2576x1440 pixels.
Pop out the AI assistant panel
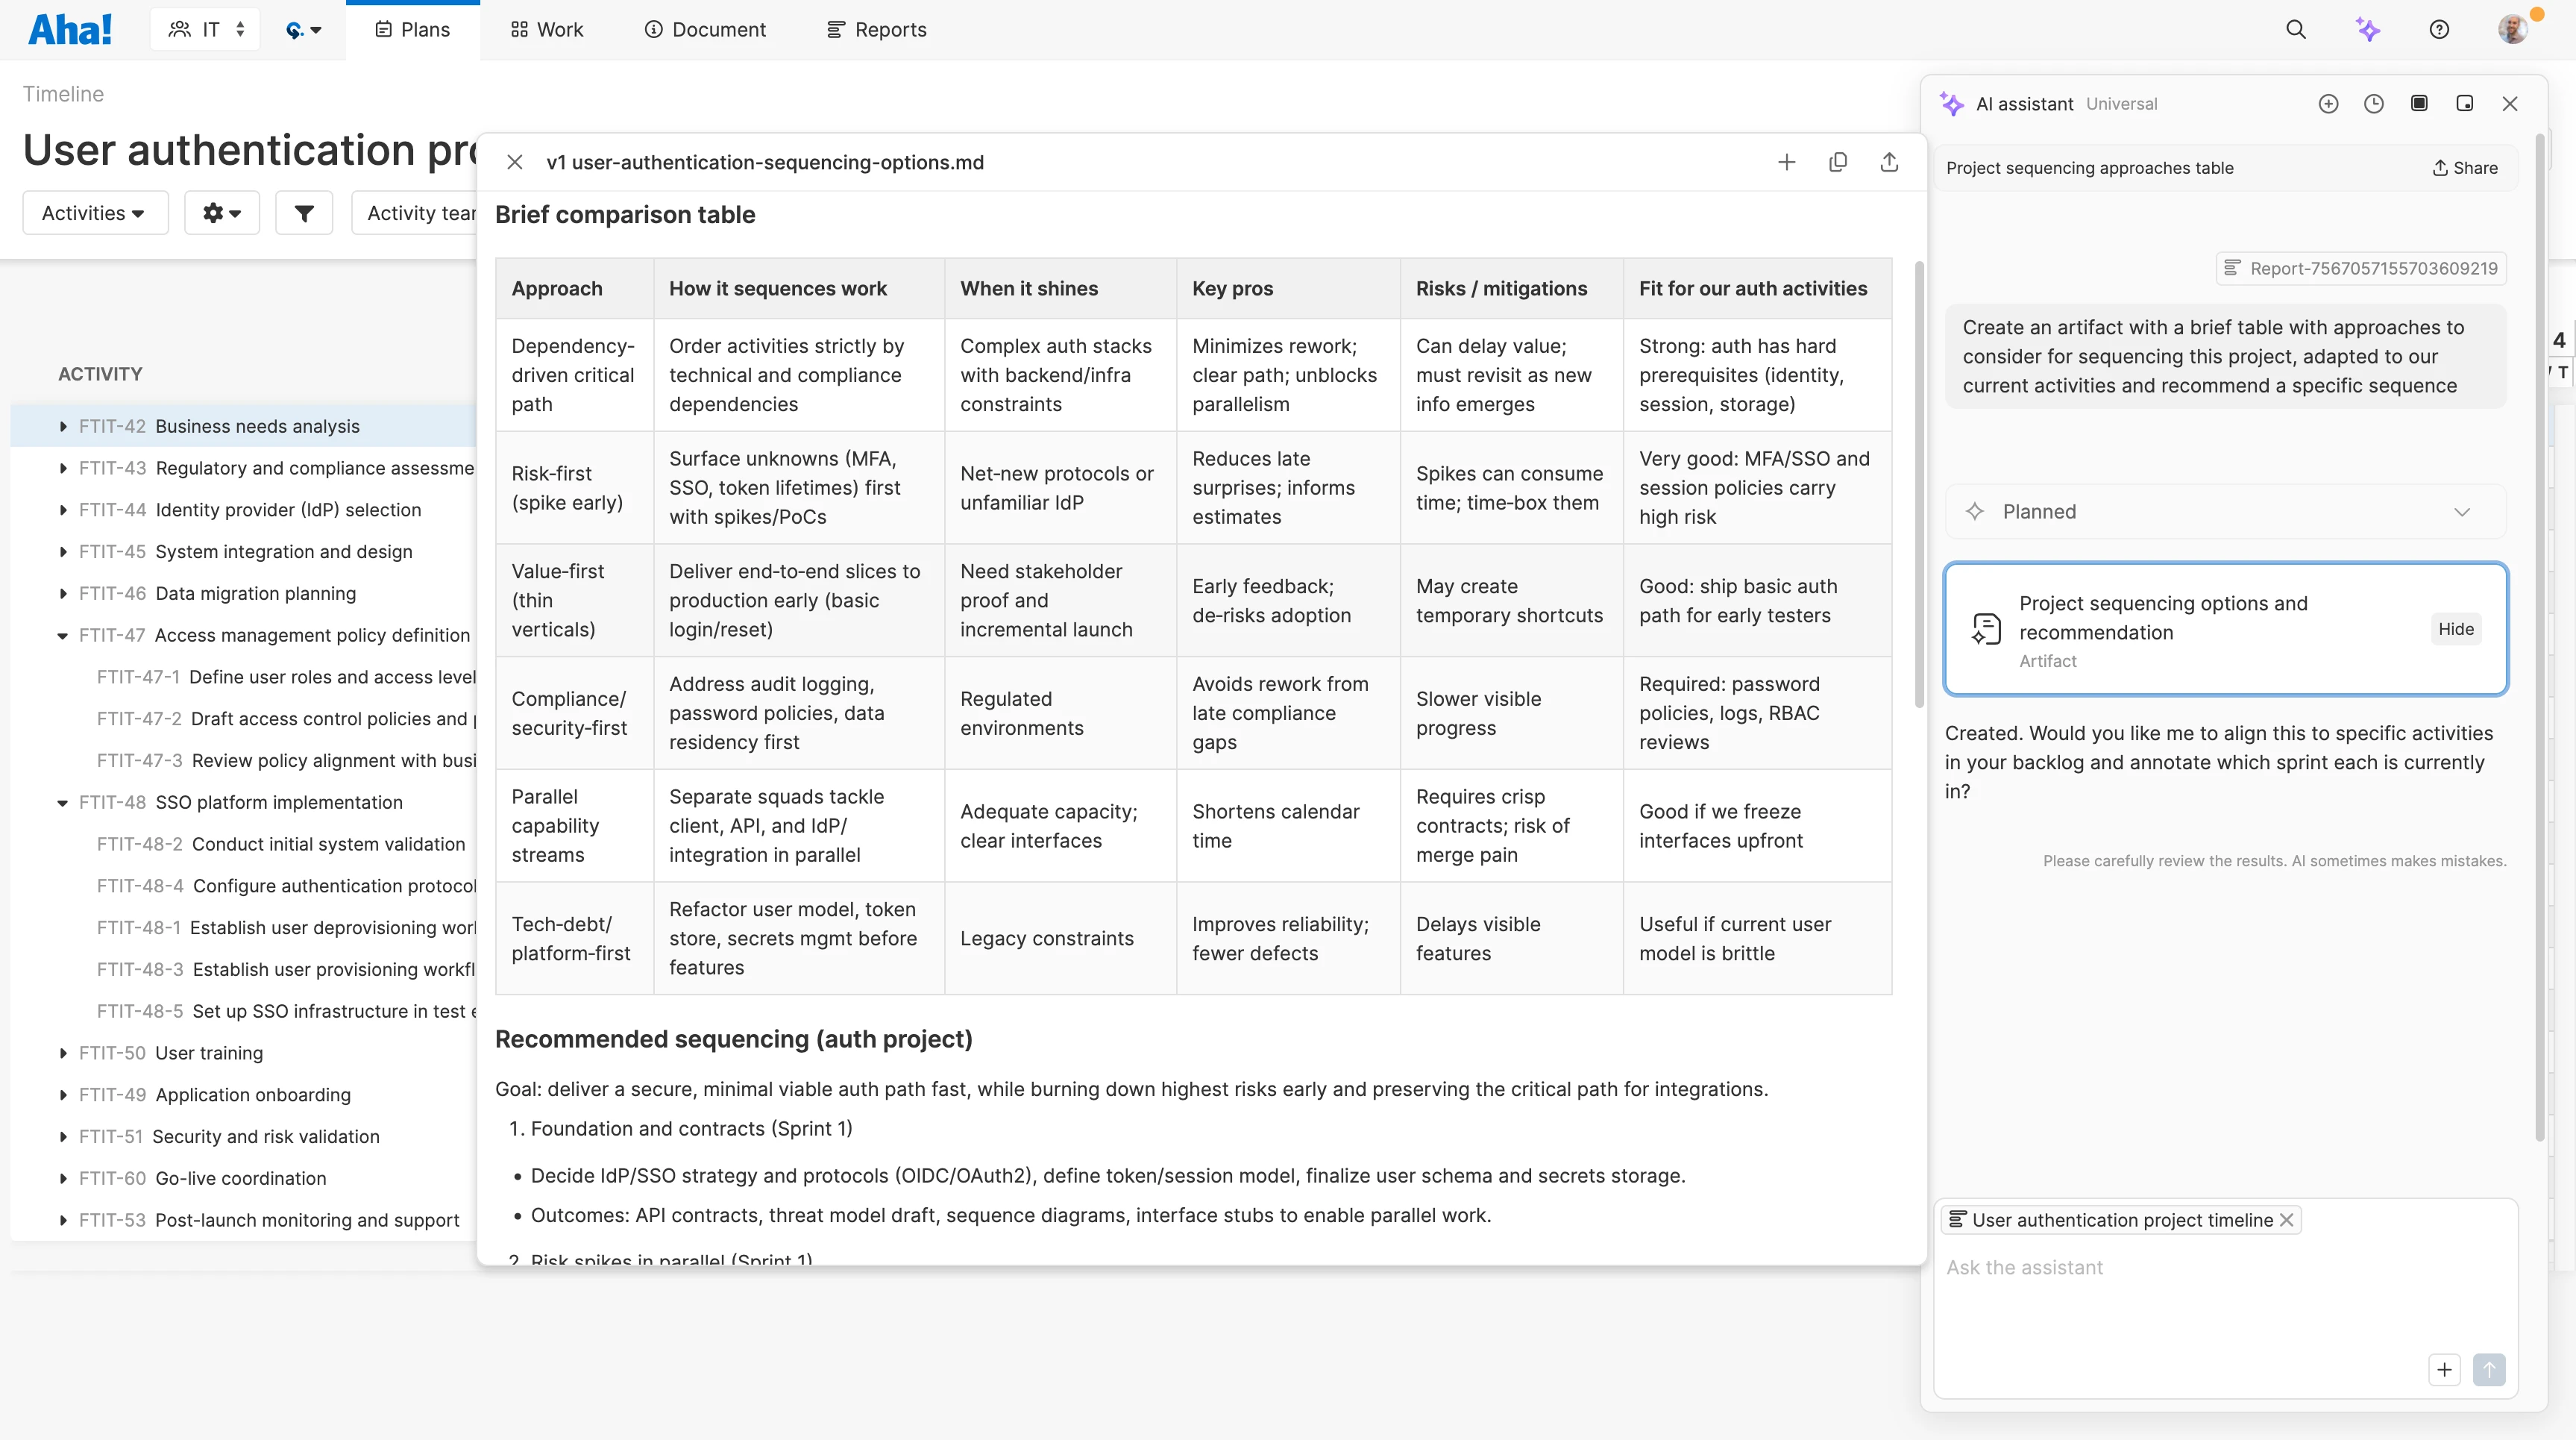pos(2465,103)
